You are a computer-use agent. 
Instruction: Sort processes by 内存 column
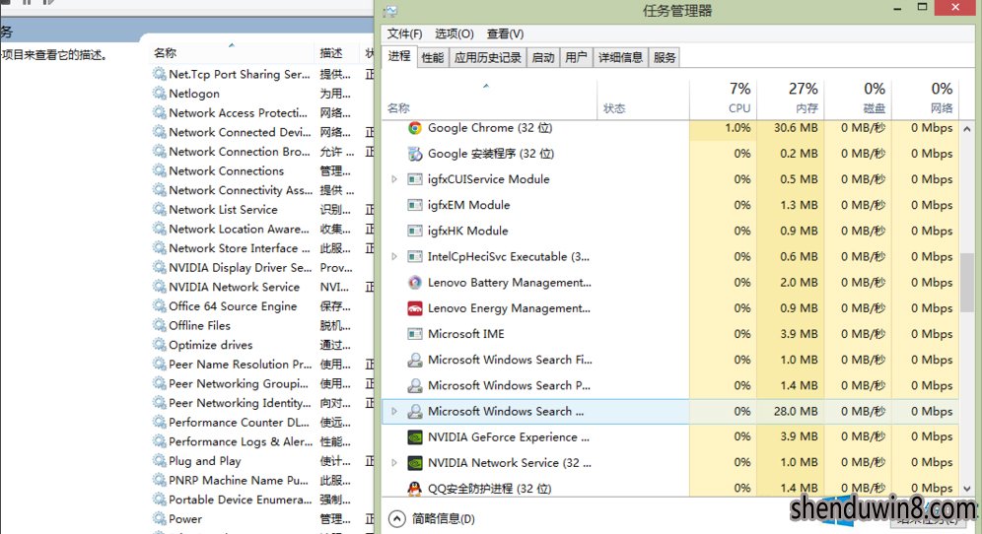click(791, 99)
